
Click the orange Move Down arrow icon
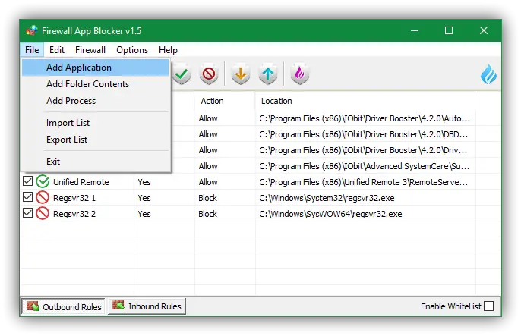(241, 74)
